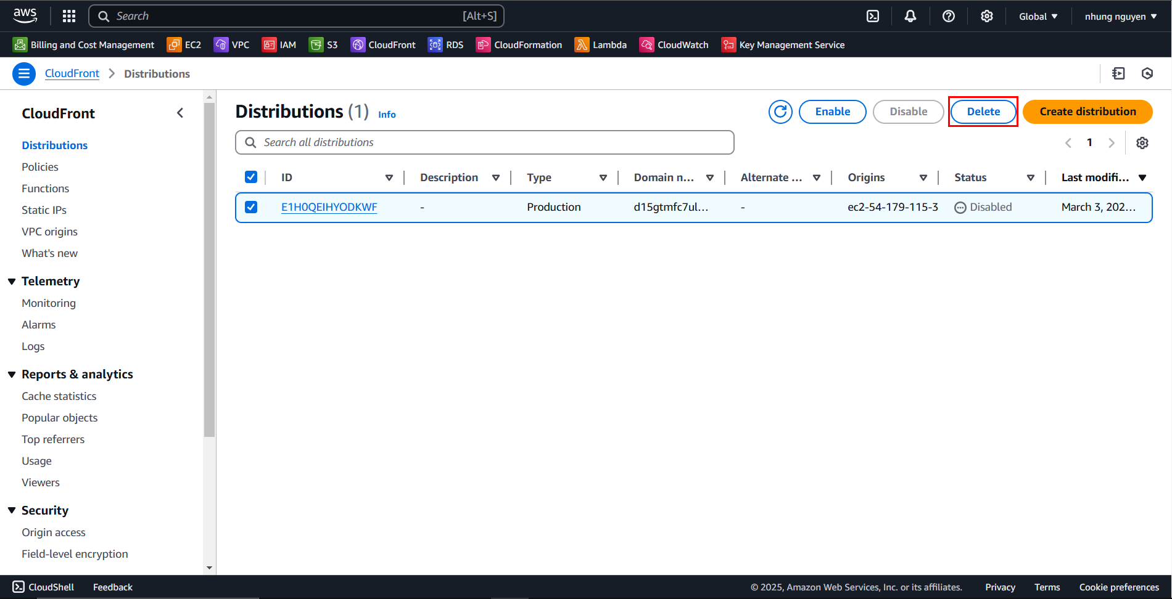Open the nhung nguyen account menu
This screenshot has width=1172, height=599.
pyautogui.click(x=1120, y=17)
